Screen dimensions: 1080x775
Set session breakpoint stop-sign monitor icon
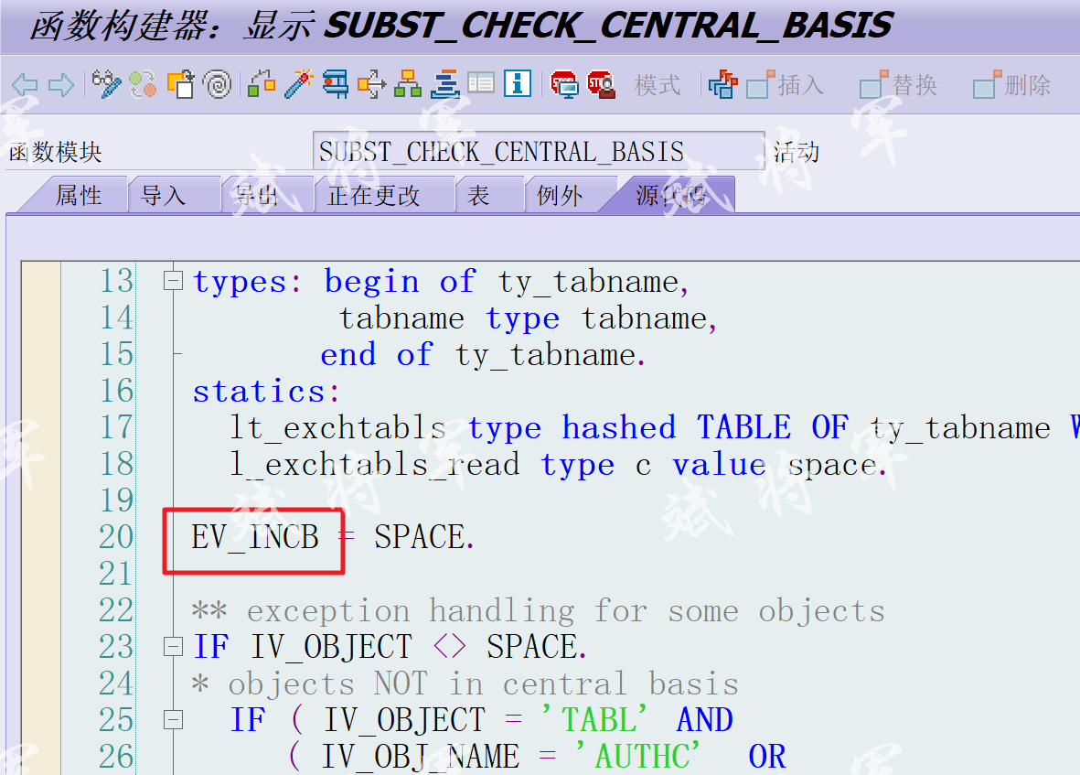pos(565,85)
